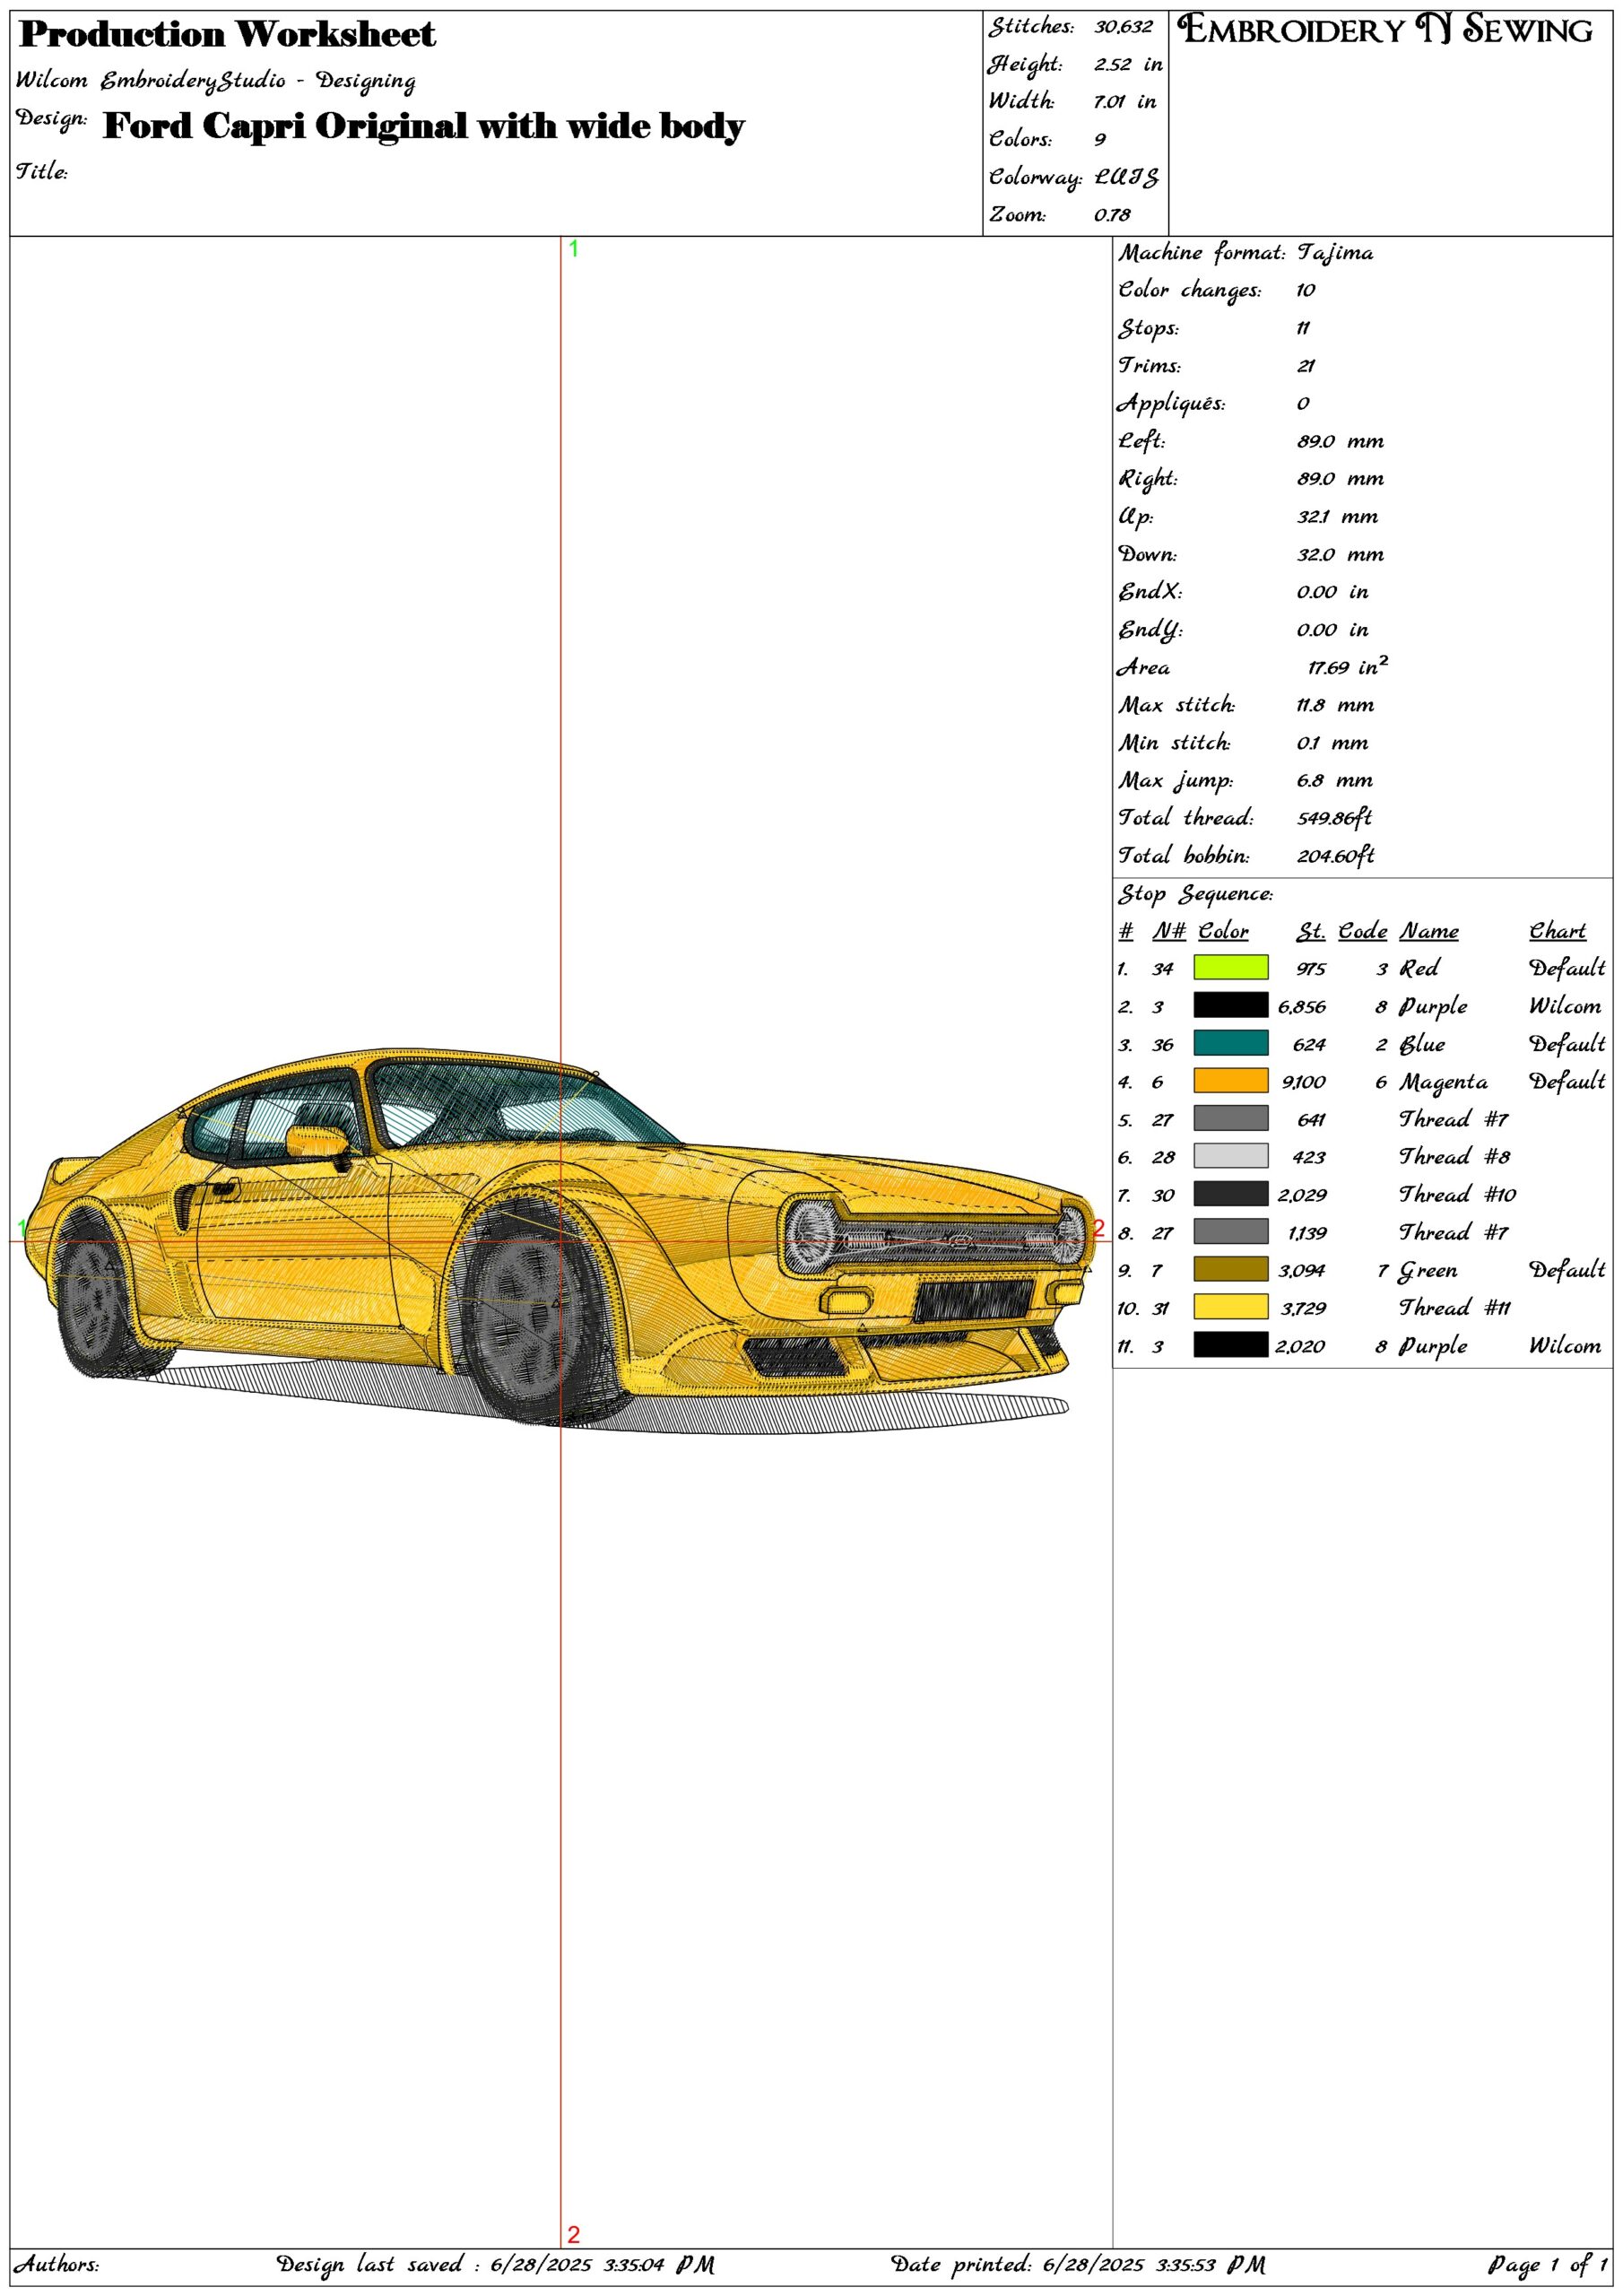This screenshot has width=1623, height=2296.
Task: Click the 'EndX:' label
Action: point(1150,592)
